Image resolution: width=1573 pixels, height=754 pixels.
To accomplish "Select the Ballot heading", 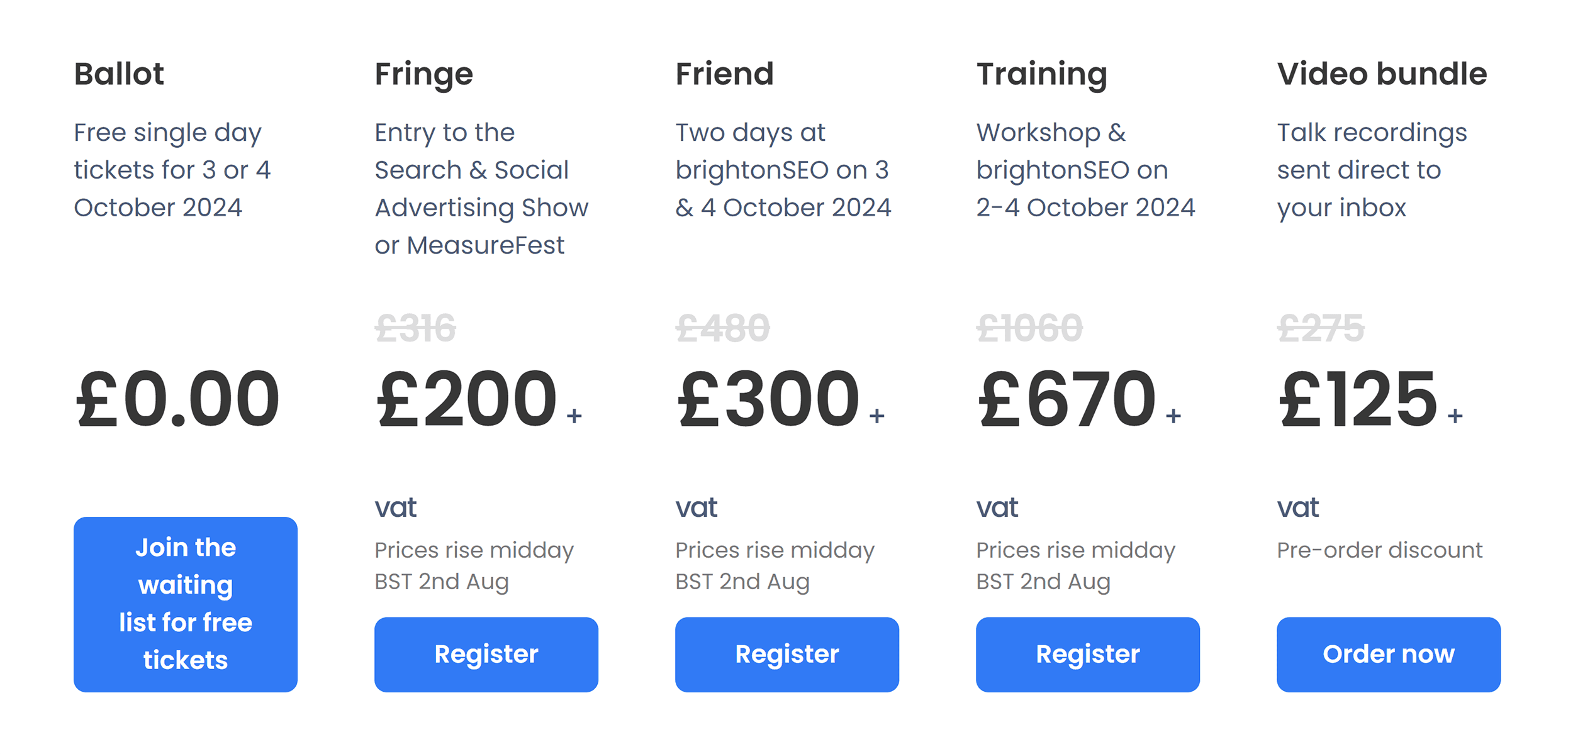I will (x=119, y=73).
